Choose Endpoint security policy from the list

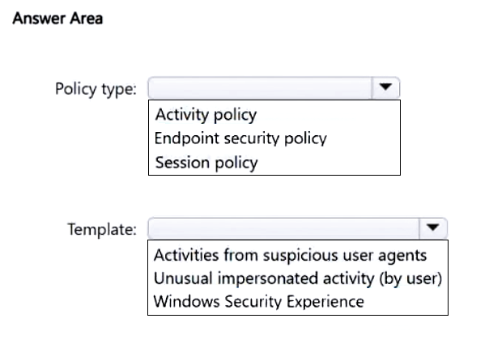click(x=240, y=138)
